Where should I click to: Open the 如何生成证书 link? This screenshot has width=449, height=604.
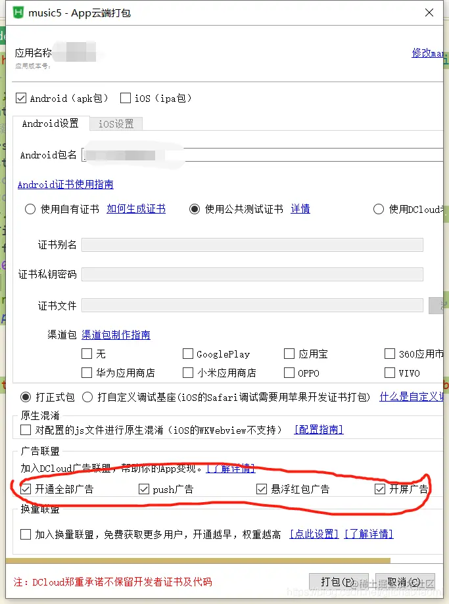pyautogui.click(x=136, y=209)
